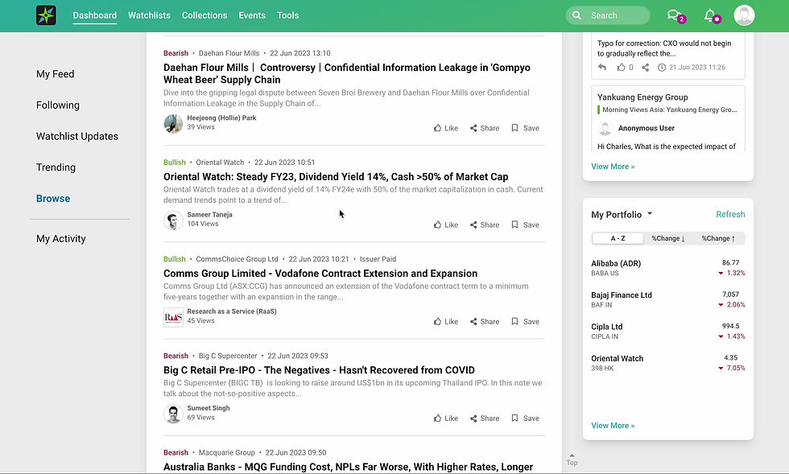Save the Comms Group Limited article
789x474 pixels.
click(525, 322)
